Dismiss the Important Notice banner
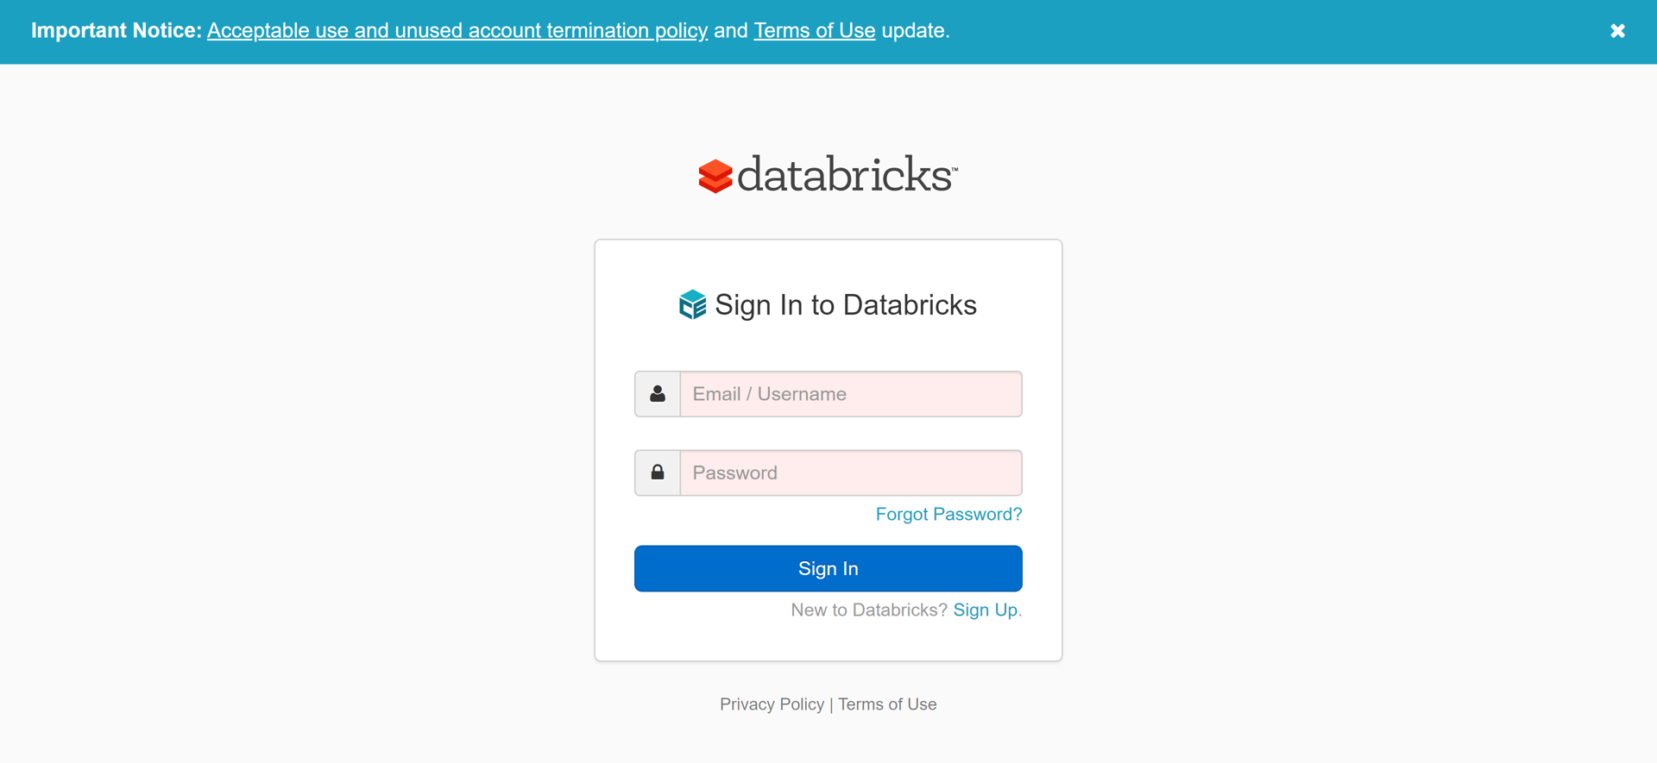Screen dimensions: 1657x763 coord(1617,30)
